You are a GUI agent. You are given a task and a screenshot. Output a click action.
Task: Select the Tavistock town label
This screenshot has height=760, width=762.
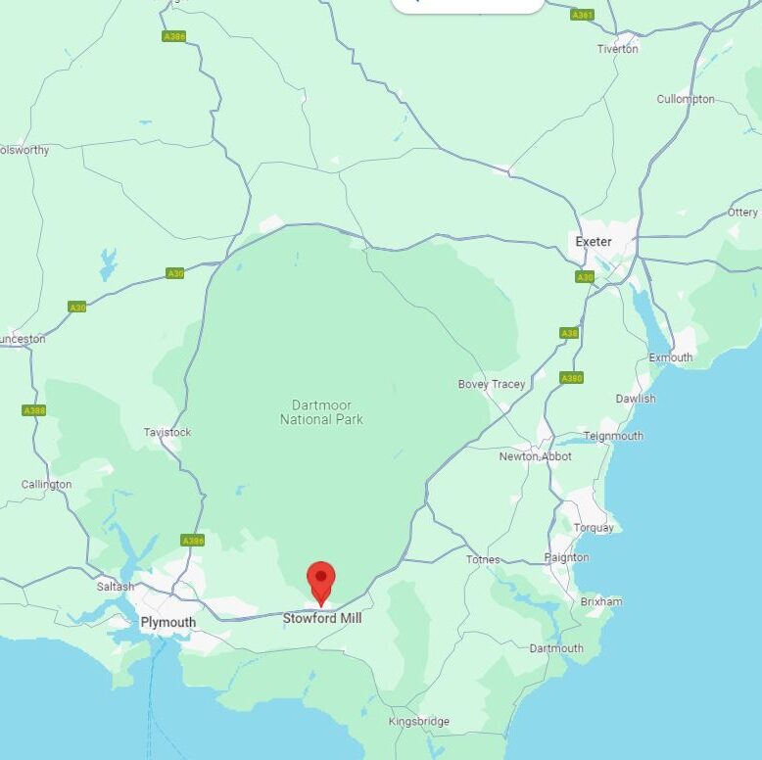(167, 432)
